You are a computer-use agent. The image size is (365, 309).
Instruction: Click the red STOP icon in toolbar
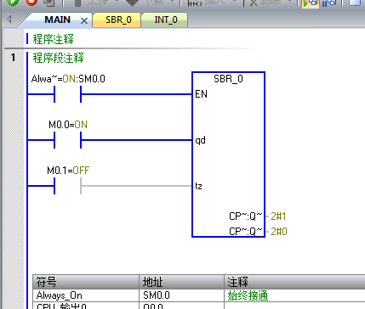[31, 3]
